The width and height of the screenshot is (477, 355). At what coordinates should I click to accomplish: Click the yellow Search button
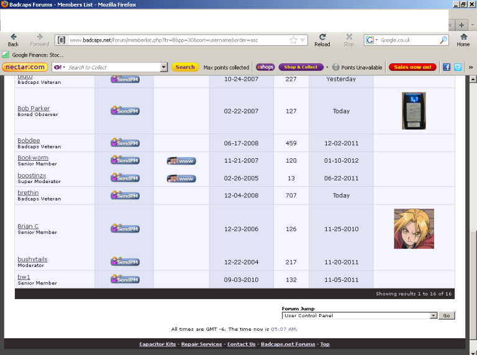click(185, 67)
